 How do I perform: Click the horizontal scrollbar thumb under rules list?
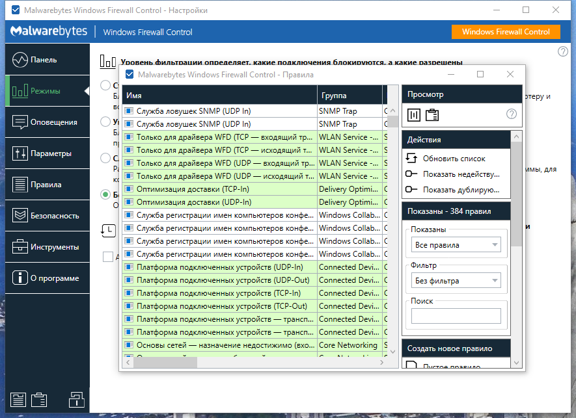(x=165, y=363)
